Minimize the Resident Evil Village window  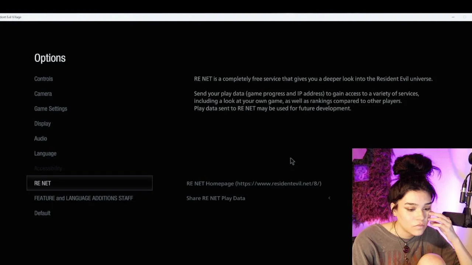tap(453, 17)
